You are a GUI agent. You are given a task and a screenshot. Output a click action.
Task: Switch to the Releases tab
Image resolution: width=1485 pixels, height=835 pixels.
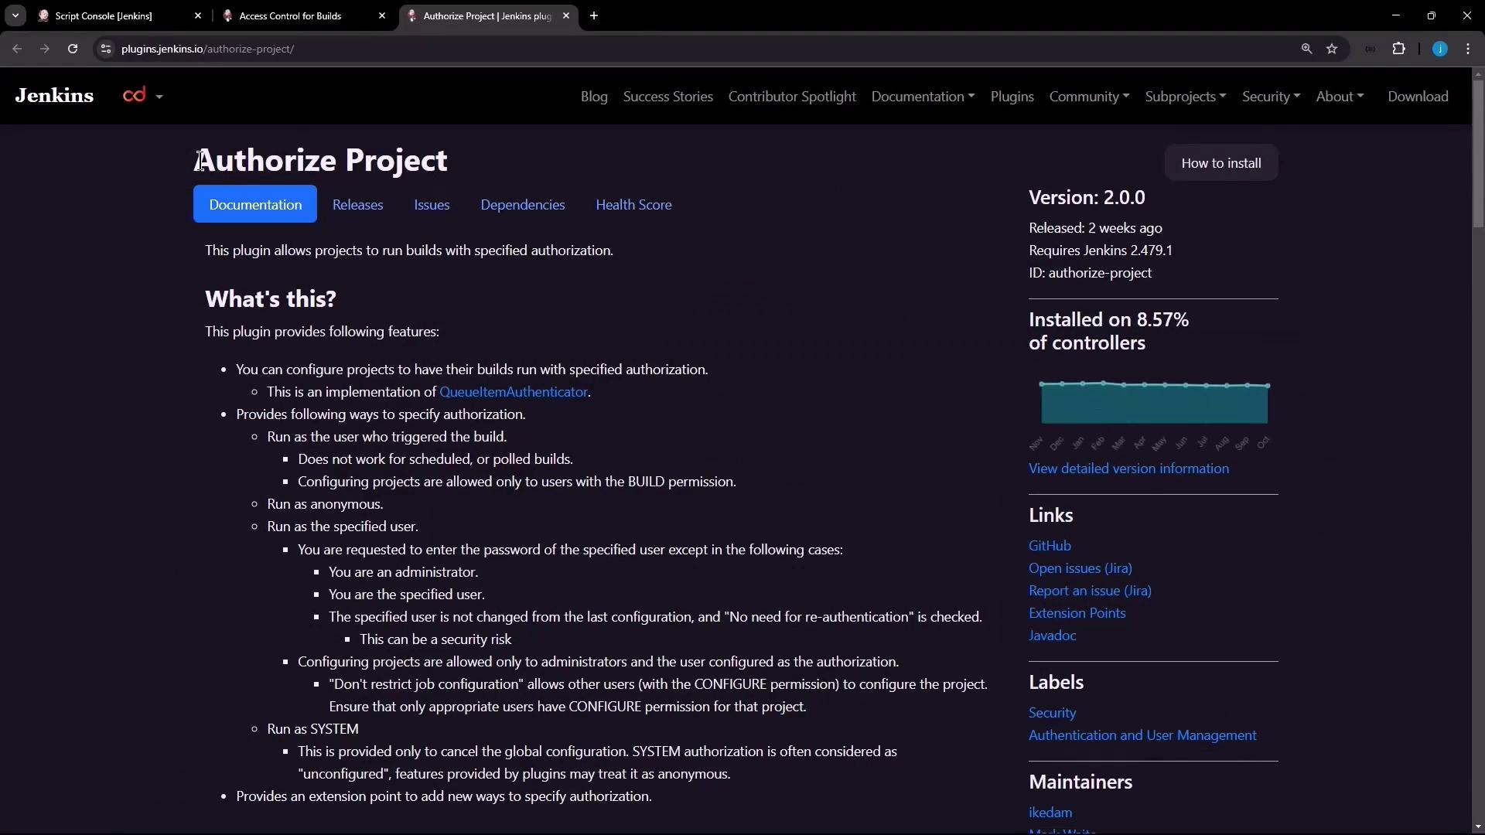coord(357,205)
